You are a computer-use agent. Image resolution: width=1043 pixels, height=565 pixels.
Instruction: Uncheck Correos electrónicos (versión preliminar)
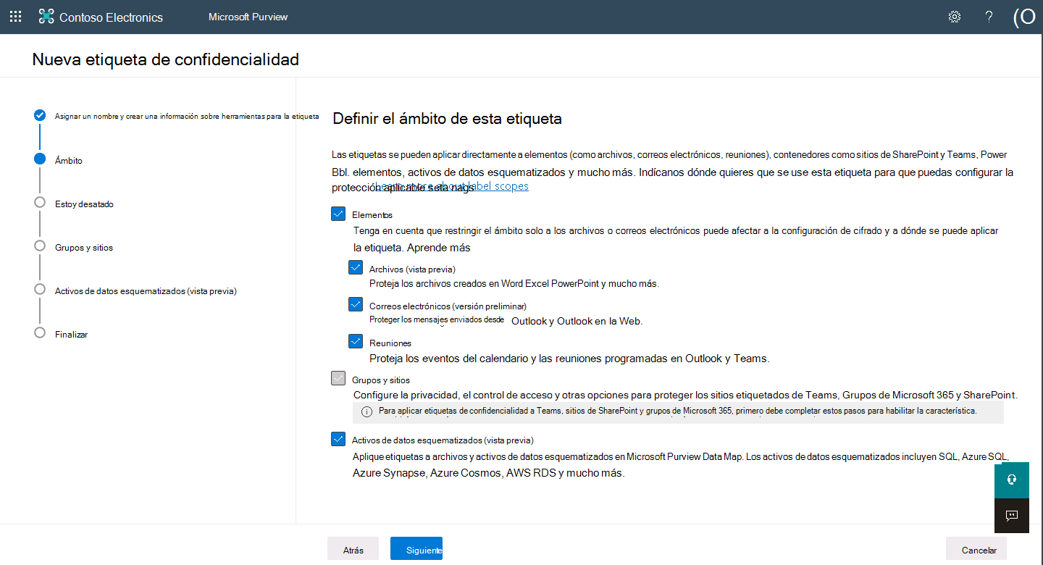coord(355,304)
